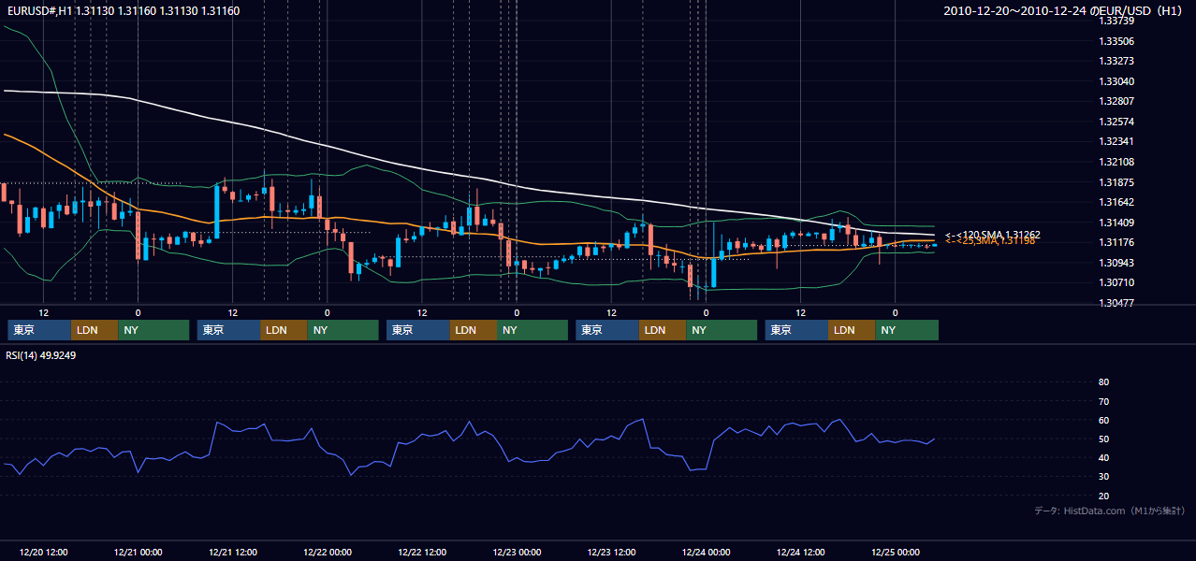Viewport: 1196px width, 561px height.
Task: Click the RSI(14) 49.9249 indicator label
Action: (40, 355)
